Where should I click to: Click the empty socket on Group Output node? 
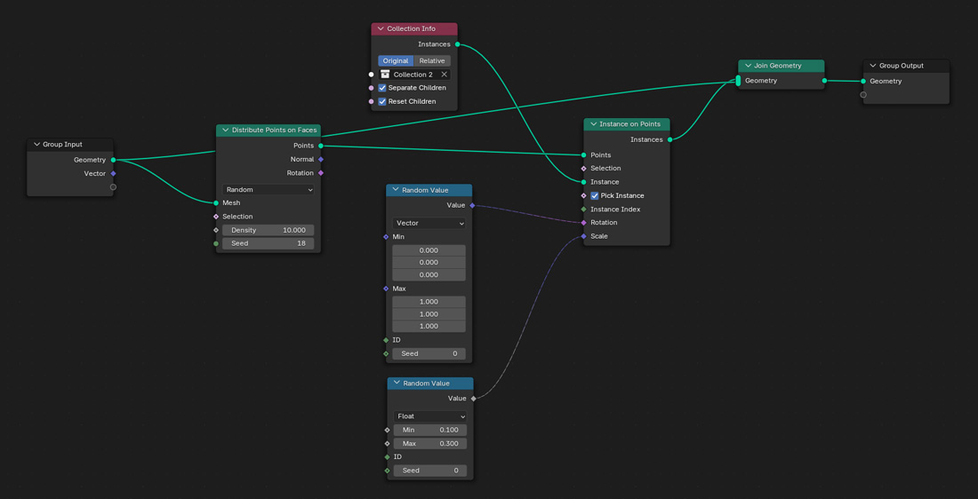click(863, 95)
